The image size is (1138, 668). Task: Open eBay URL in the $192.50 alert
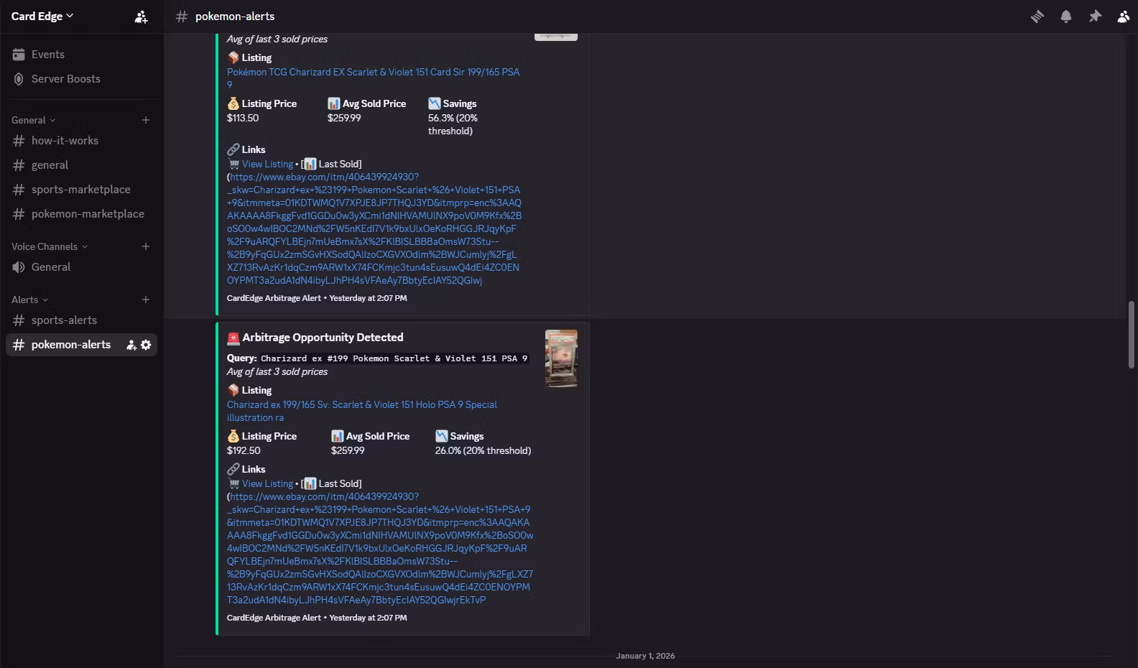(380, 548)
